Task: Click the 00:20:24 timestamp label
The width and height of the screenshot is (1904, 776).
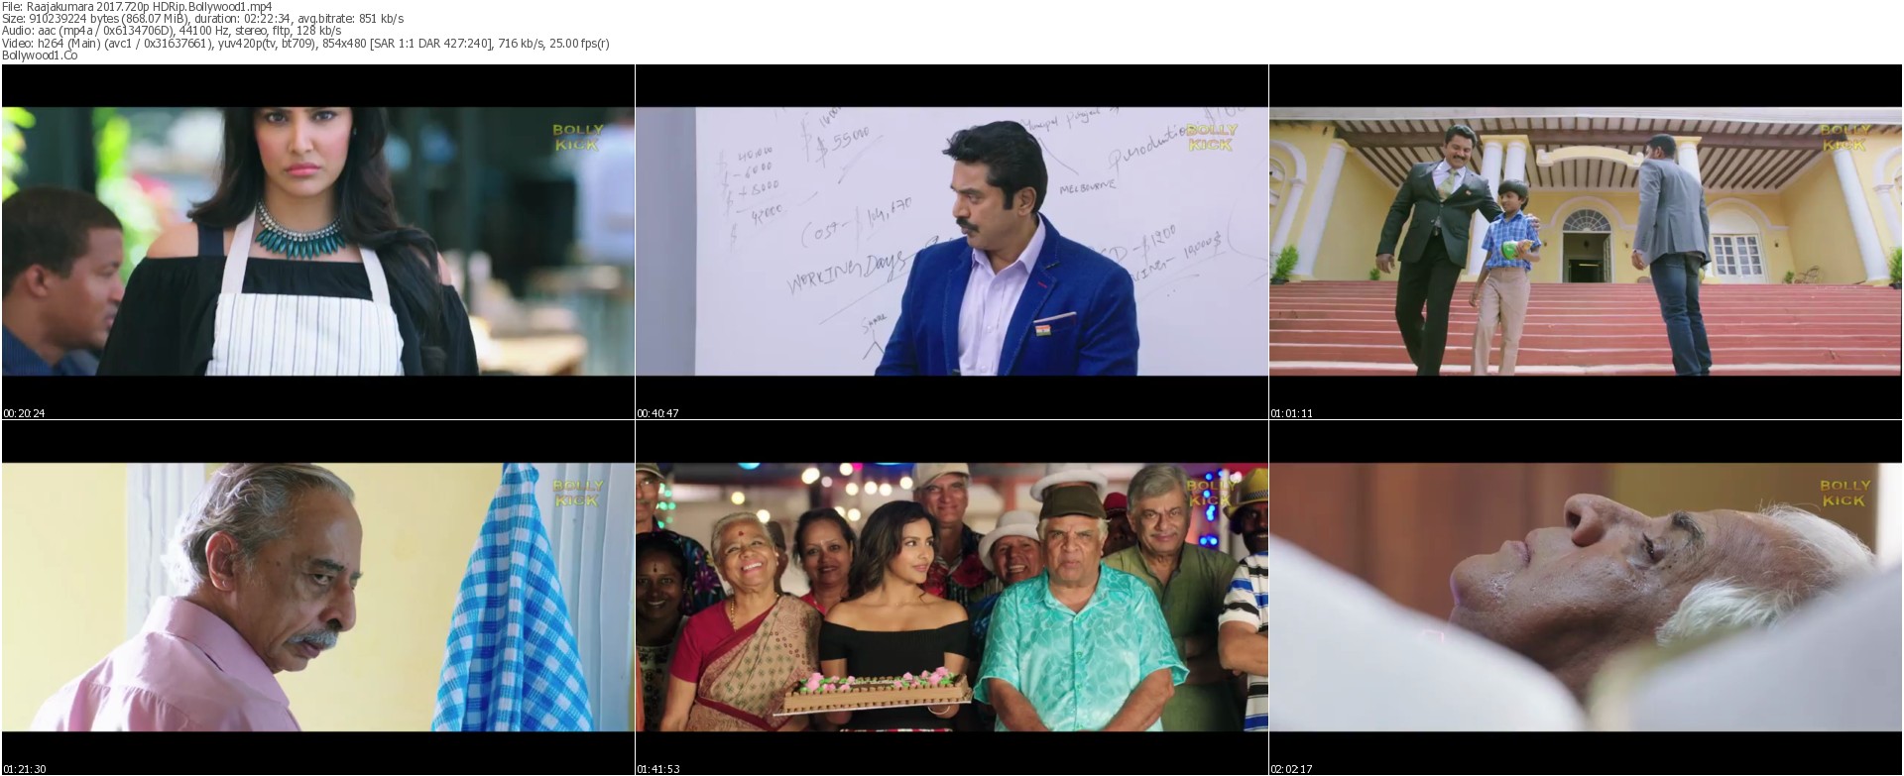Action: point(24,413)
